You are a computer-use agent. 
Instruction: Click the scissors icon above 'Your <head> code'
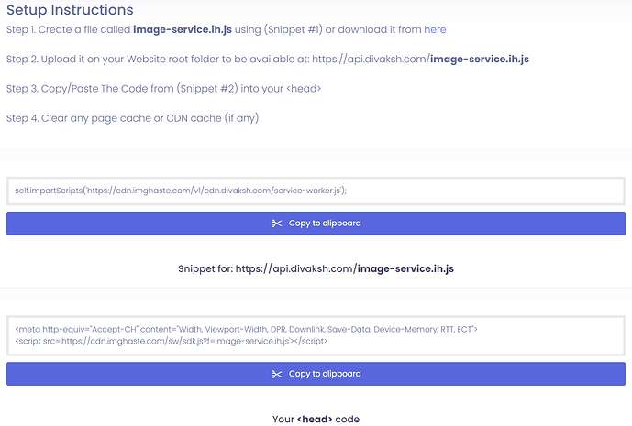pyautogui.click(x=277, y=374)
